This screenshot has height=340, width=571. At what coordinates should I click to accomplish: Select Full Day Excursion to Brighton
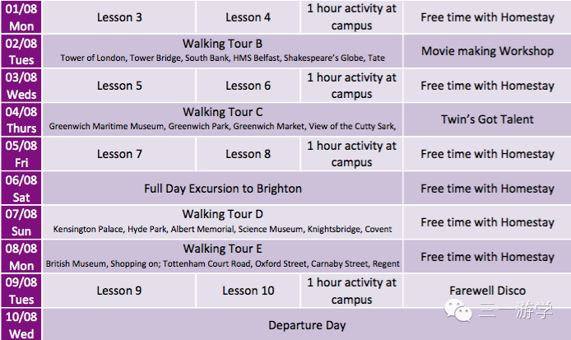[x=223, y=189]
